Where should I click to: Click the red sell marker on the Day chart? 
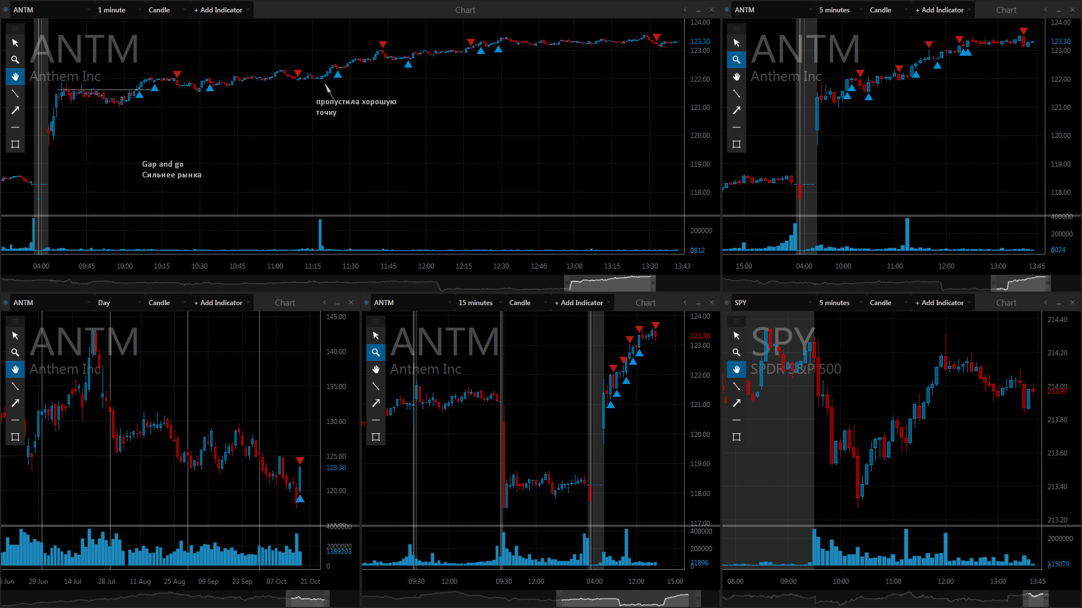point(300,461)
